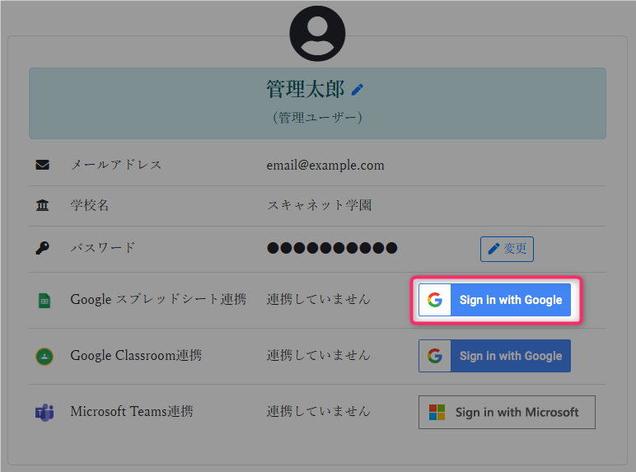Screen dimensions: 636x472
Task: Select the email@example.com text
Action: pyautogui.click(x=325, y=165)
